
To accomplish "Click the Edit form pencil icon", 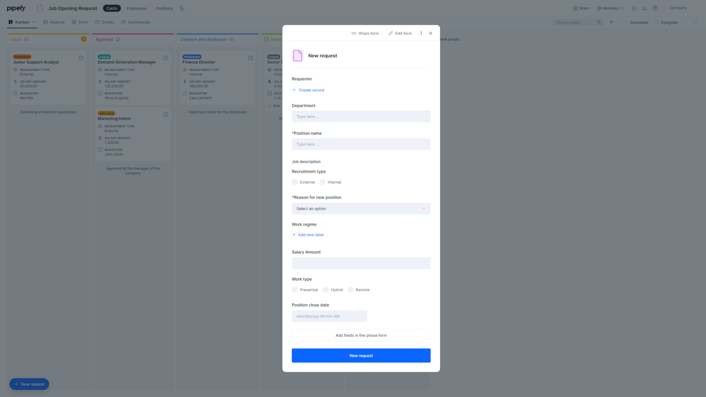I will (391, 33).
